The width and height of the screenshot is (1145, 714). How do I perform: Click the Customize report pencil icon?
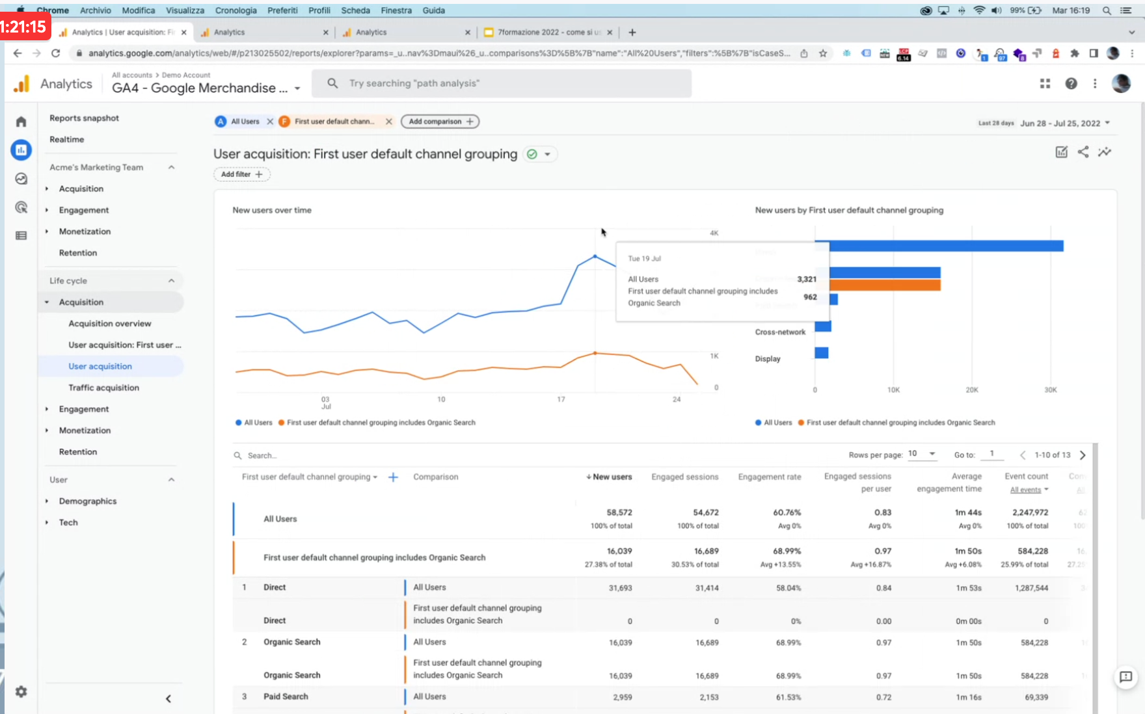[1061, 152]
